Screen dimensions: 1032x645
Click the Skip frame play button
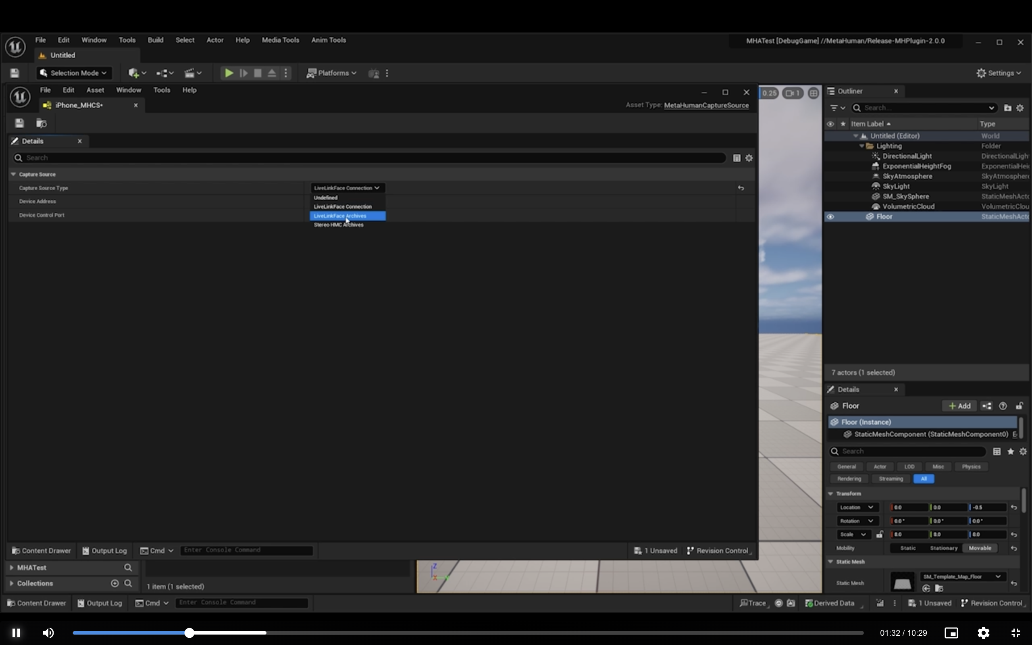coord(243,73)
